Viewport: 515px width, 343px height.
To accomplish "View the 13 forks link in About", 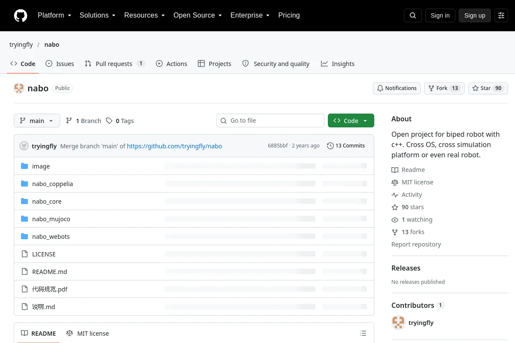I will [408, 232].
